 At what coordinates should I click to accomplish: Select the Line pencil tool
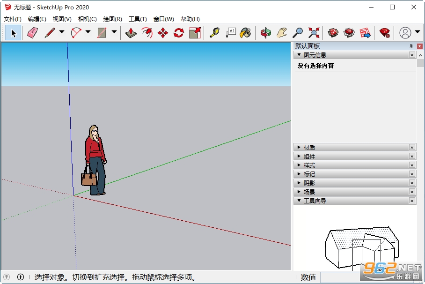(x=50, y=33)
